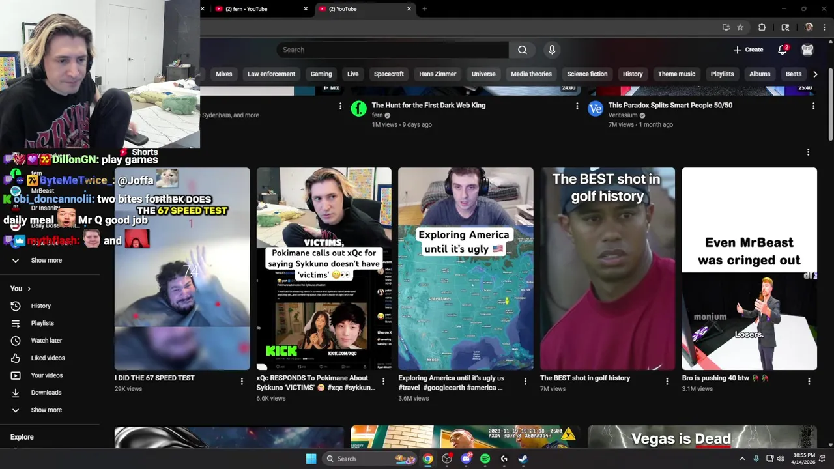Play the Tiger Woods golf shot short thumbnail
This screenshot has height=469, width=834.
point(607,268)
